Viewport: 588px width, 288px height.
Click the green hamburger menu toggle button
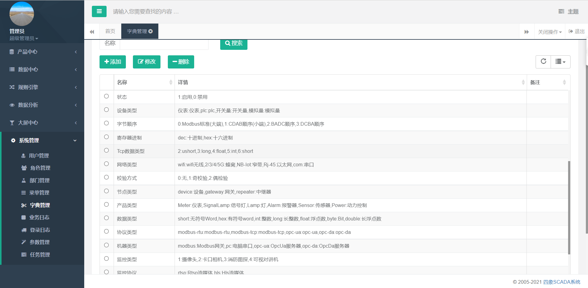click(x=99, y=12)
